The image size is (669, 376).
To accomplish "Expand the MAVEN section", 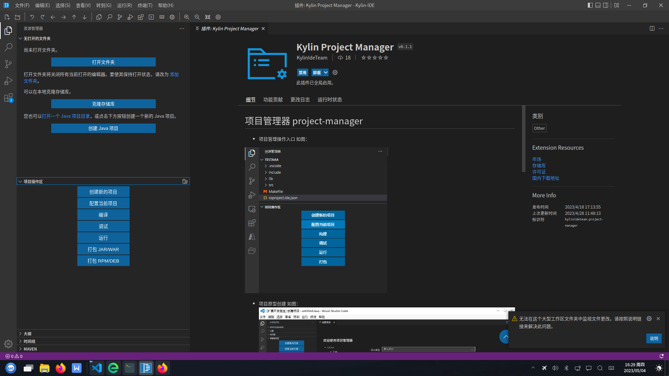I will point(103,349).
